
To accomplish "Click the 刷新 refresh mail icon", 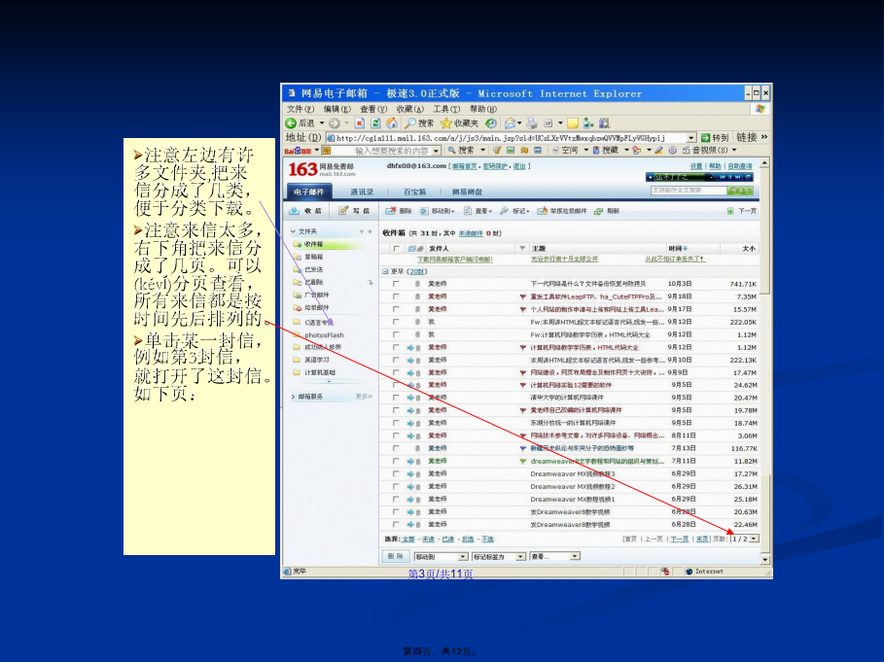I will (599, 211).
